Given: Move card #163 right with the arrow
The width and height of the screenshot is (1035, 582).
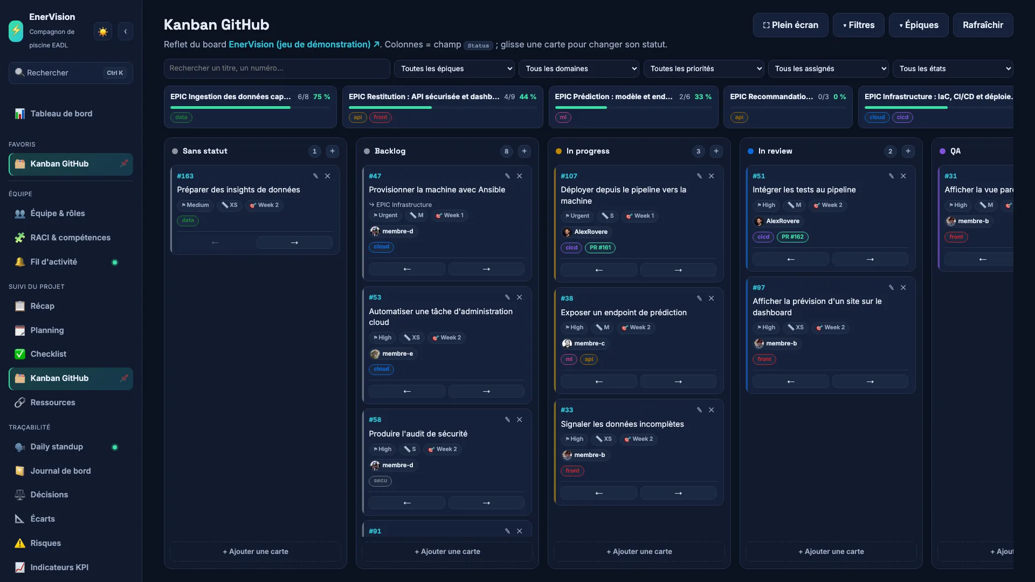Looking at the screenshot, I should [294, 242].
